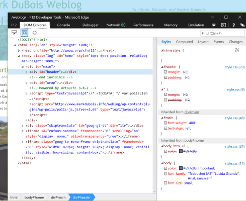Image resolution: width=246 pixels, height=201 pixels.
Task: Uncheck the #header padding property checkbox
Action: tap(166, 77)
